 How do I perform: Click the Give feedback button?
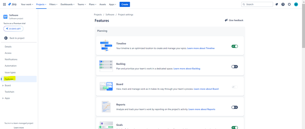[x=234, y=20]
